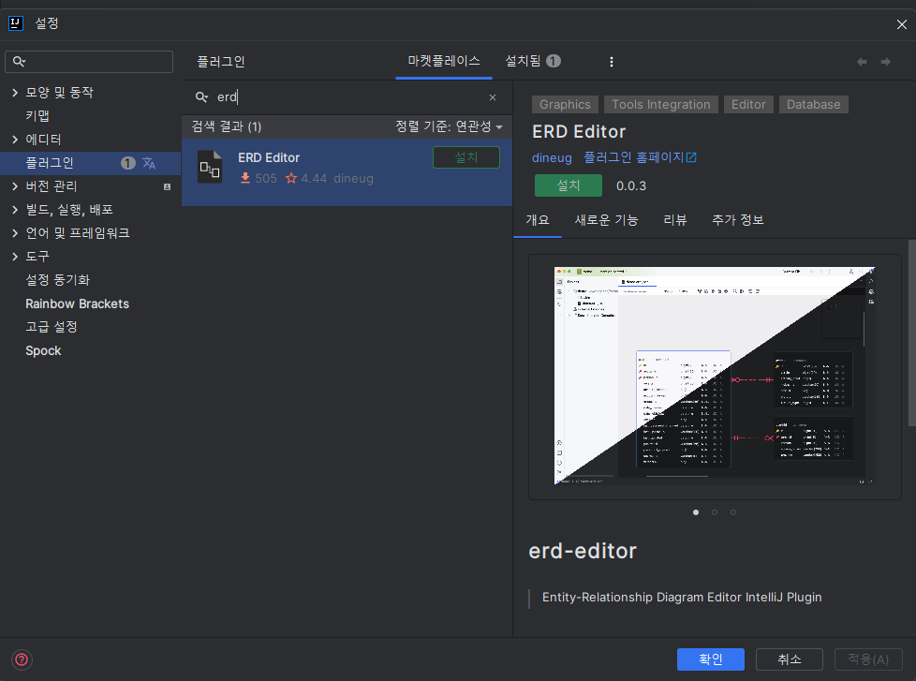Viewport: 916px width, 681px height.
Task: Close the 설정 dialog window
Action: pyautogui.click(x=901, y=24)
